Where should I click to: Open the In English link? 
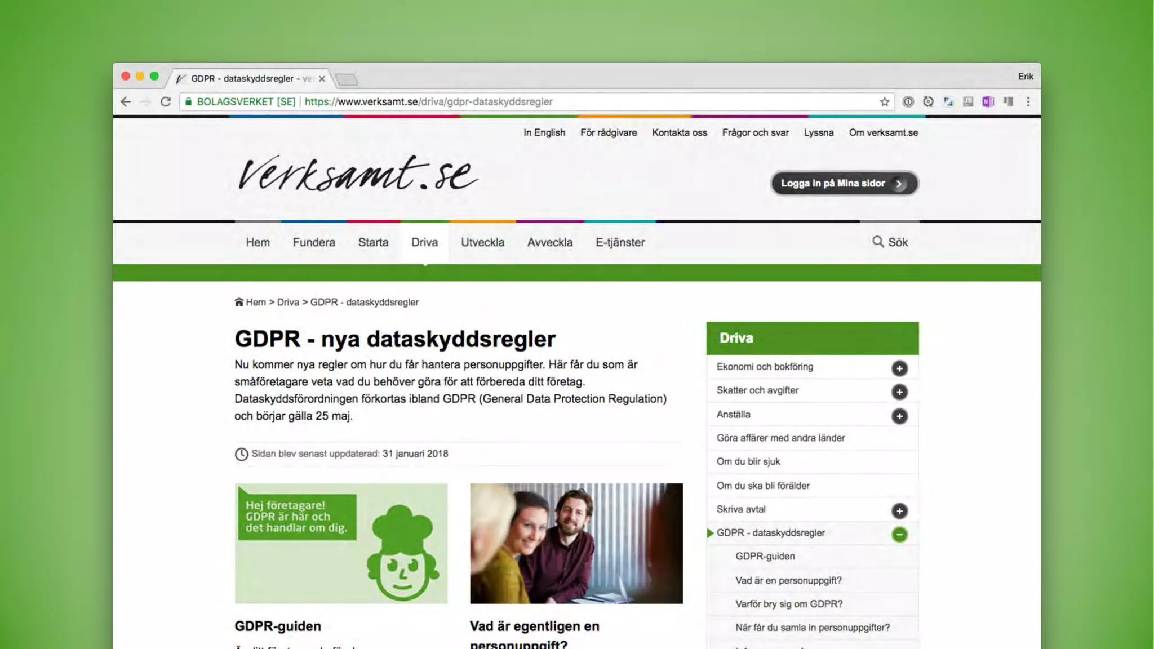click(x=544, y=132)
